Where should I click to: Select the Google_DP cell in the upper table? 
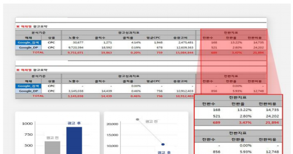(28, 47)
